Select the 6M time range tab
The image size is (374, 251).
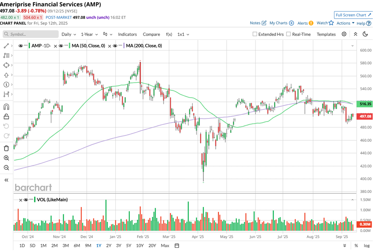pyautogui.click(x=77, y=245)
